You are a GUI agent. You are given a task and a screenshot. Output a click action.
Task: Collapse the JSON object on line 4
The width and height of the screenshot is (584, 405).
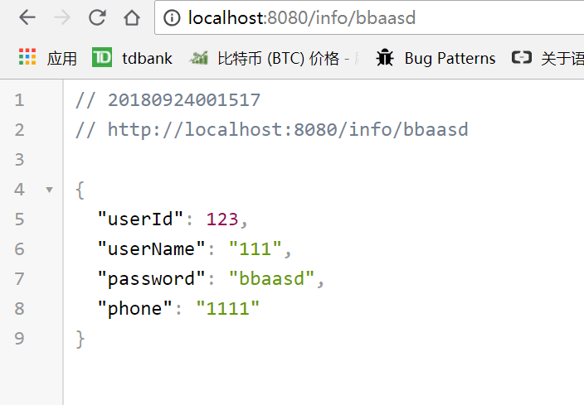tap(49, 190)
